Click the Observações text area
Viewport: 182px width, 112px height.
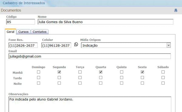tap(90, 104)
